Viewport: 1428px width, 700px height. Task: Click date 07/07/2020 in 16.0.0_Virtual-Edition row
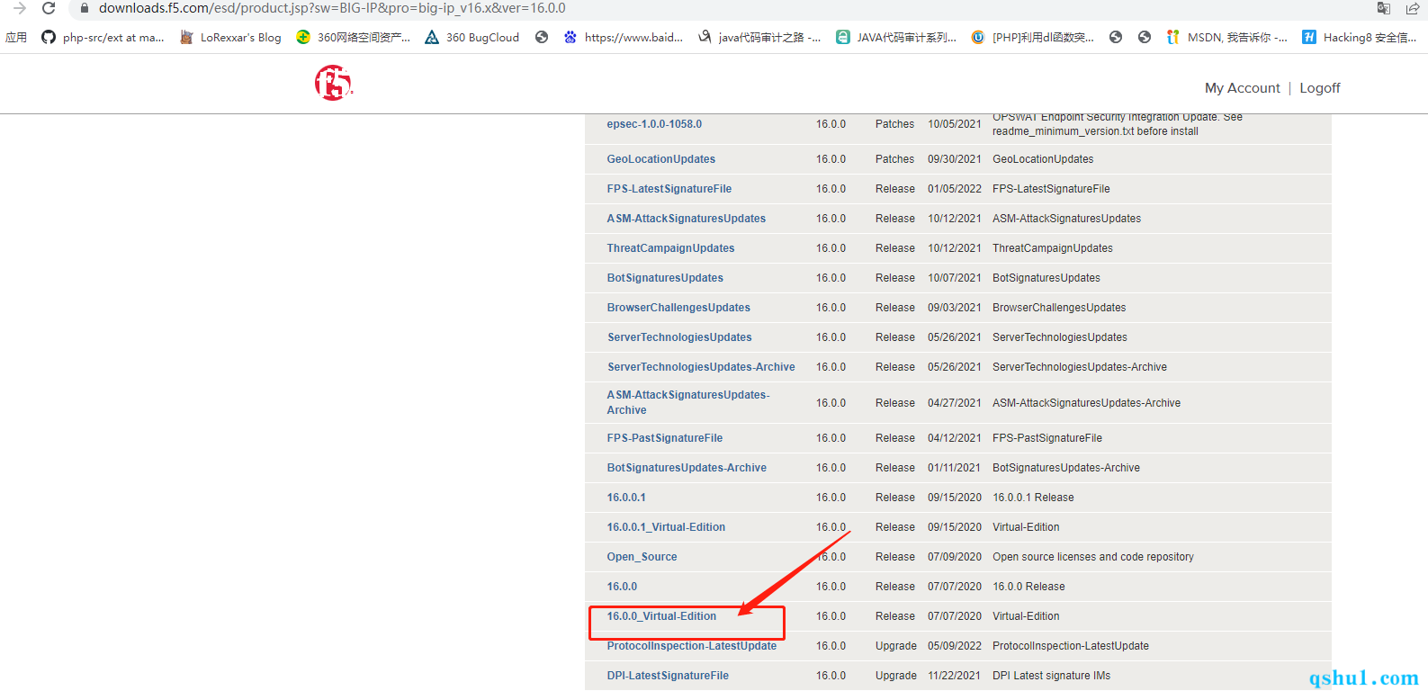point(955,616)
